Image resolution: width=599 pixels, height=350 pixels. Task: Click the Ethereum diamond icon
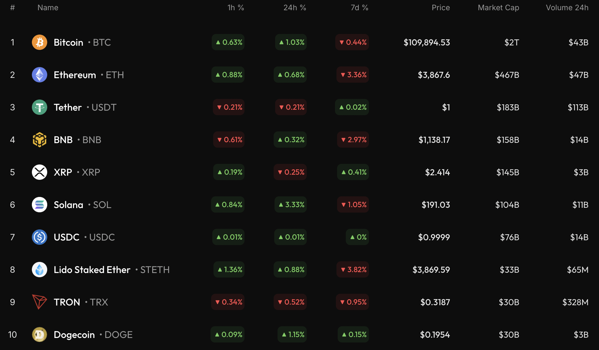[39, 75]
